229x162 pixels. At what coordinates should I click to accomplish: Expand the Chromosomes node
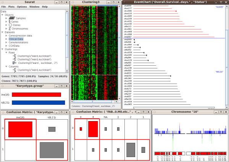coord(6,29)
